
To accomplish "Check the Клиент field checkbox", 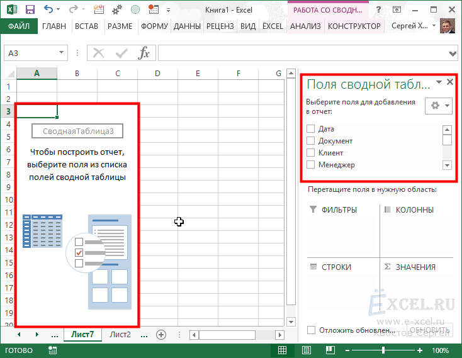I will coord(310,152).
